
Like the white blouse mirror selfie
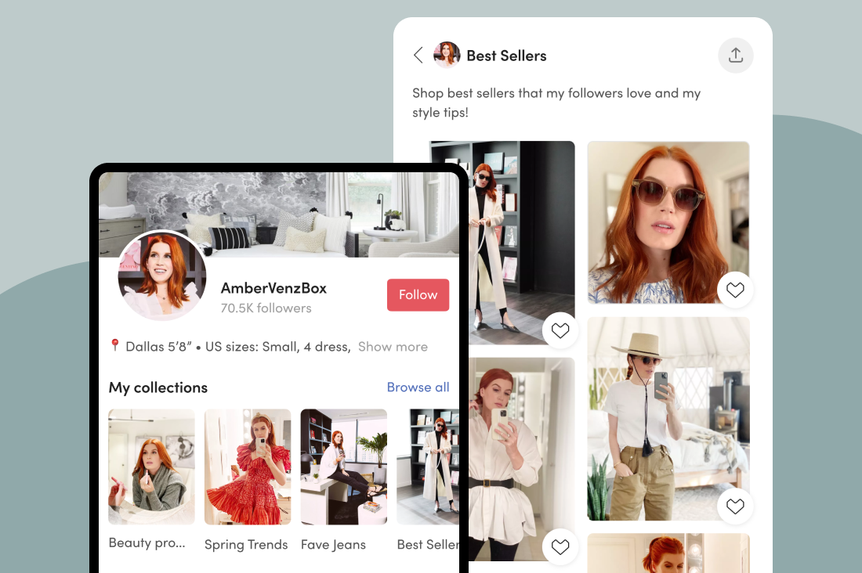coord(560,546)
